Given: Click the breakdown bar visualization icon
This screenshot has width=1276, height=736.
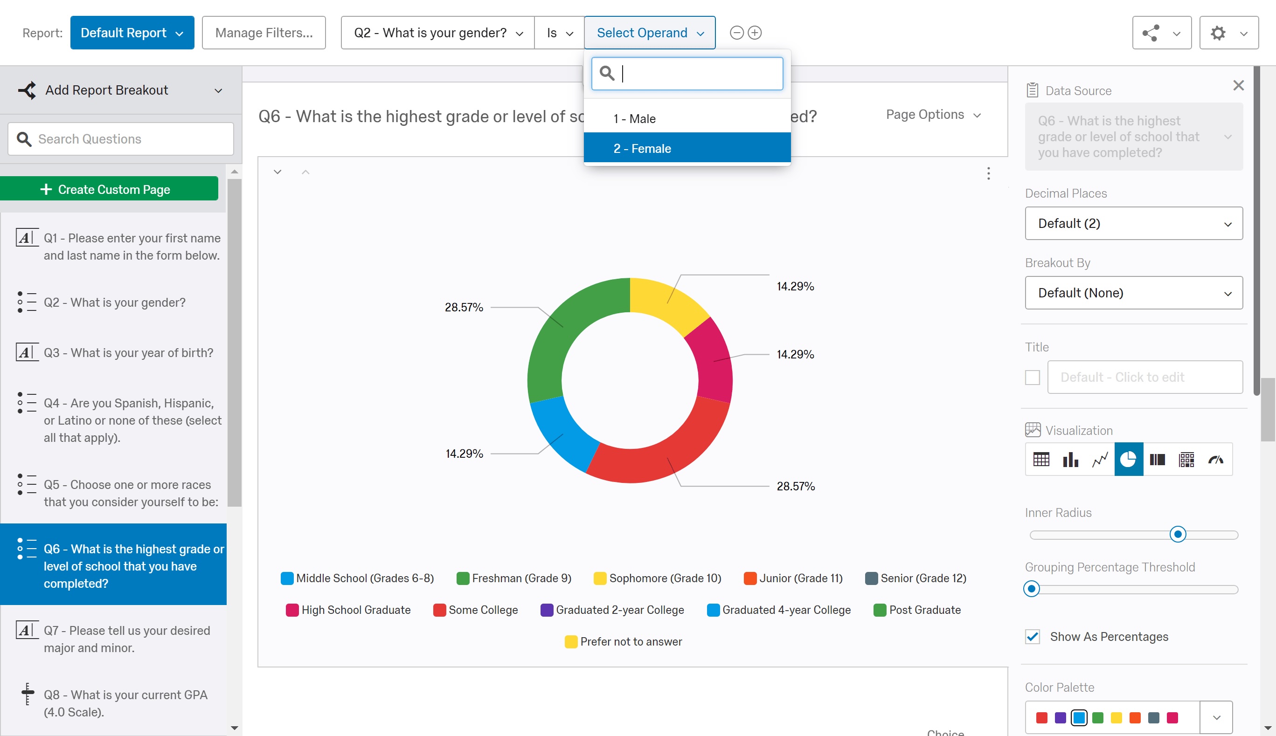Looking at the screenshot, I should [x=1157, y=459].
